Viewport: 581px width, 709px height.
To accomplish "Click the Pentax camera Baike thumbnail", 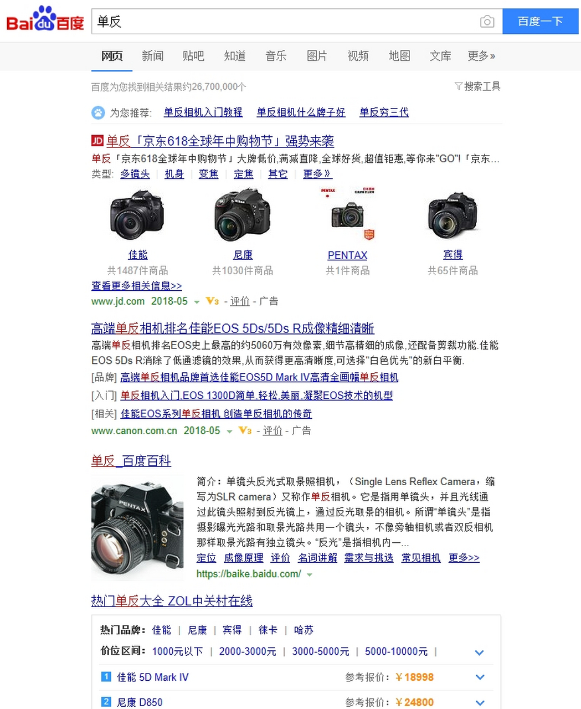I will coord(137,527).
